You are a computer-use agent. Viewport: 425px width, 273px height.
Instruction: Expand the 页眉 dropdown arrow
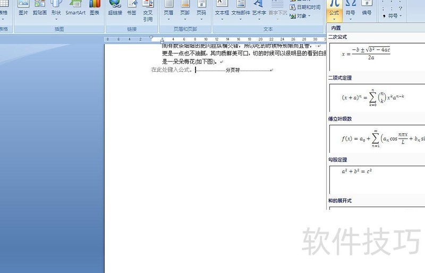pyautogui.click(x=168, y=19)
